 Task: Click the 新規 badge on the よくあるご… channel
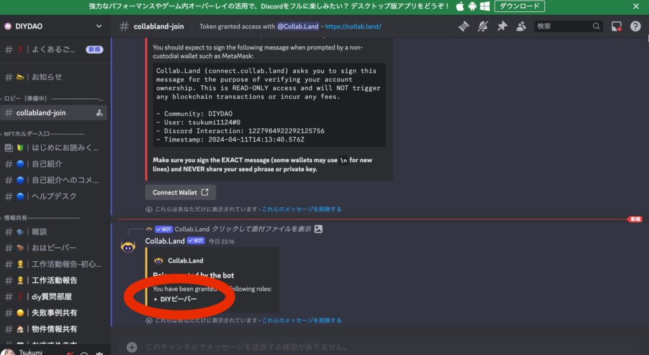[x=94, y=49]
